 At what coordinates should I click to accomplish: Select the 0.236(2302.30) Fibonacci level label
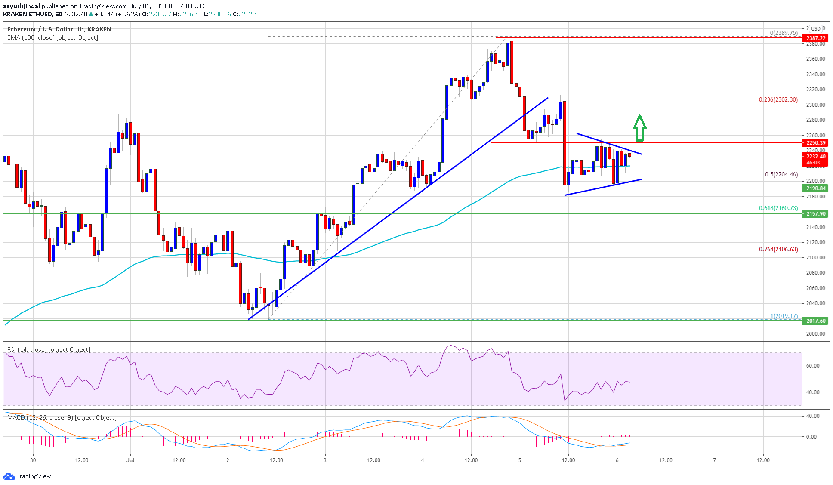pos(778,99)
